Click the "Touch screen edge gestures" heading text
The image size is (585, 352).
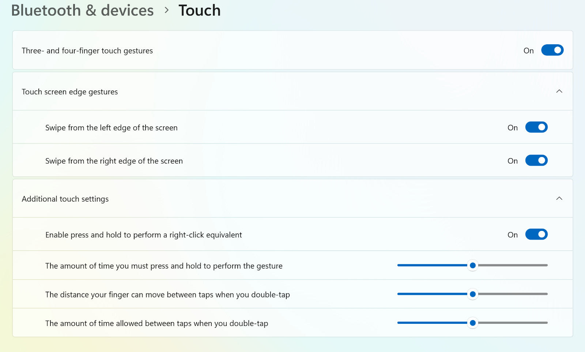[x=70, y=92]
